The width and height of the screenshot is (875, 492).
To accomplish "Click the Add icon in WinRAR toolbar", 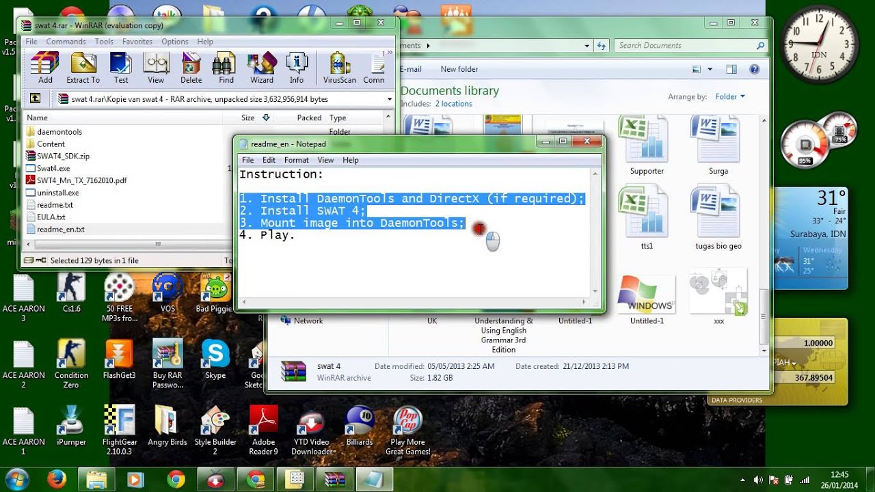I will [x=45, y=68].
